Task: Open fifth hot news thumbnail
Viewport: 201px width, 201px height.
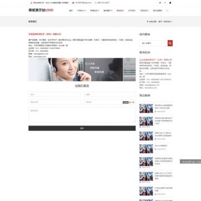Action: tap(146, 162)
